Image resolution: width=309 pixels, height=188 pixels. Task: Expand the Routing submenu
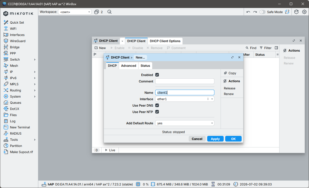click(35, 90)
